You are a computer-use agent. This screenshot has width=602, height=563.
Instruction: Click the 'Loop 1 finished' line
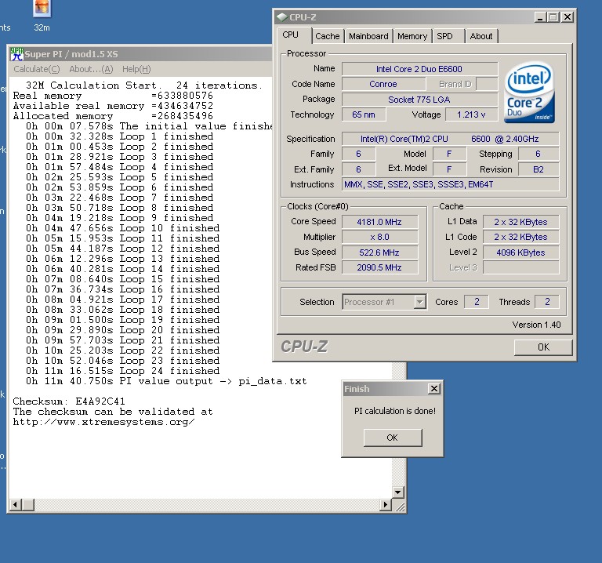click(x=120, y=136)
